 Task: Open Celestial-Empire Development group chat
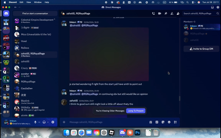click(35, 21)
